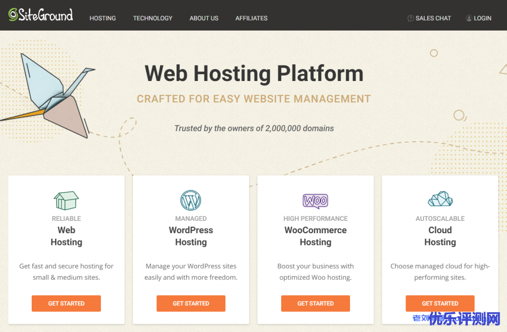Image resolution: width=507 pixels, height=332 pixels.
Task: Click 'Manage your WordPress sites' description
Action: (191, 272)
